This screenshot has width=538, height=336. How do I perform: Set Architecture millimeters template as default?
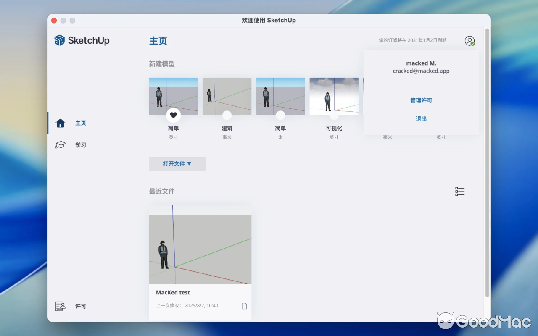click(227, 115)
